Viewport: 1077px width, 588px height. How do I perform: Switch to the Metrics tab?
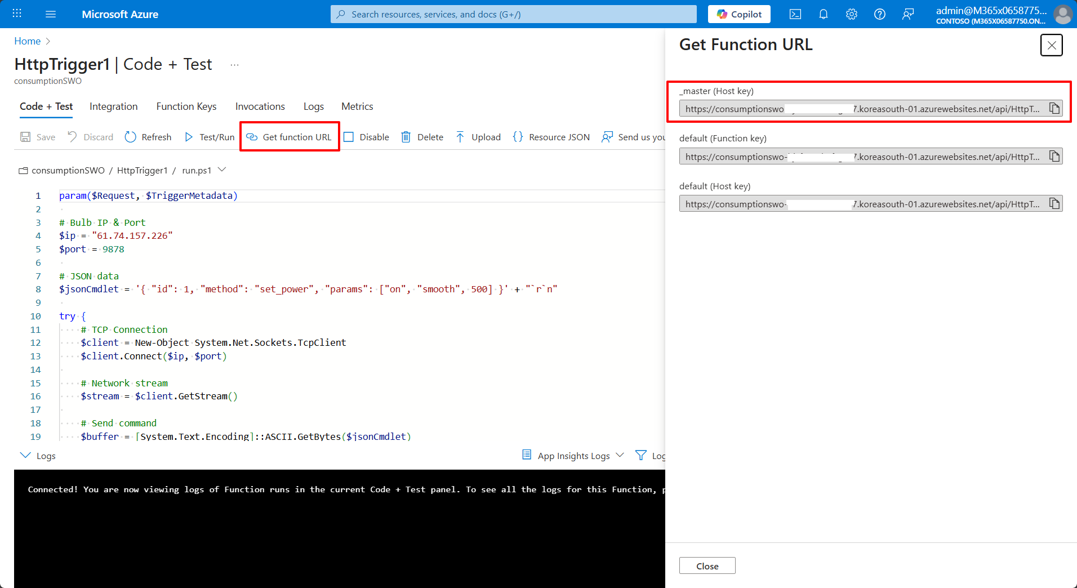click(x=357, y=106)
